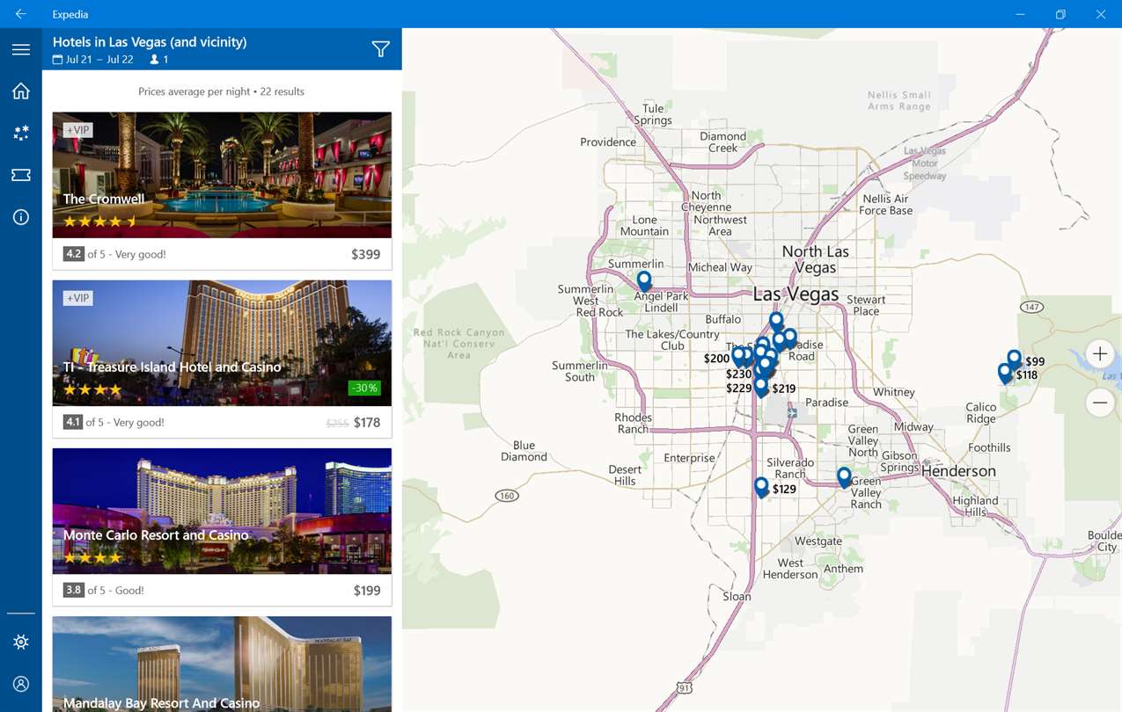Viewport: 1122px width, 712px height.
Task: Open settings gear in sidebar
Action: [21, 643]
